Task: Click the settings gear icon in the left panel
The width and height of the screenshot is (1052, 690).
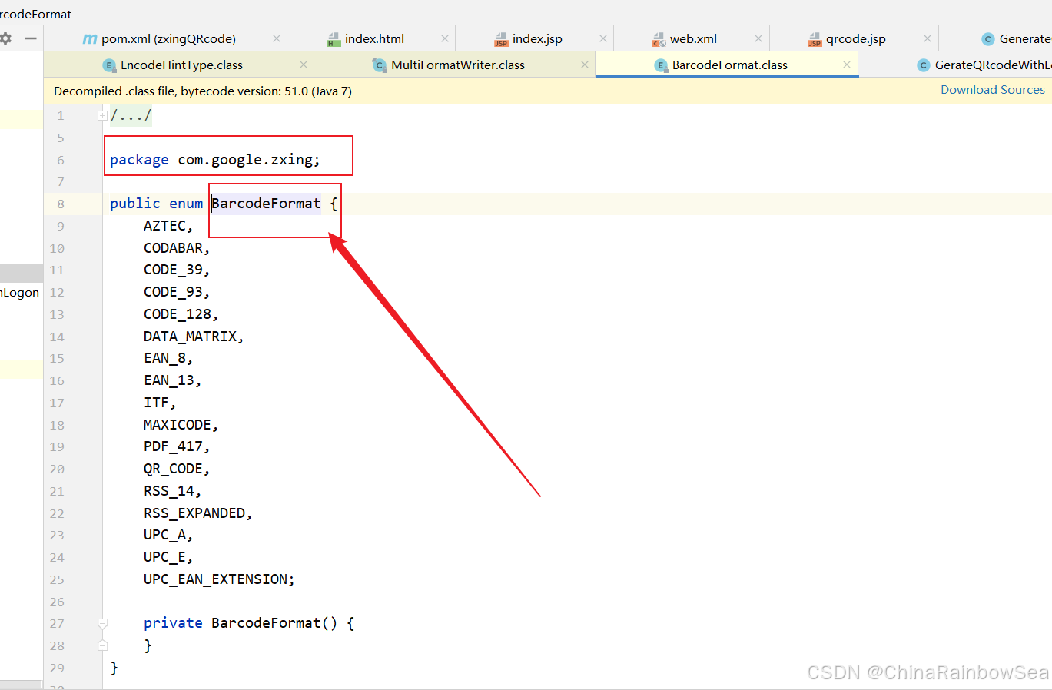Action: [x=5, y=38]
